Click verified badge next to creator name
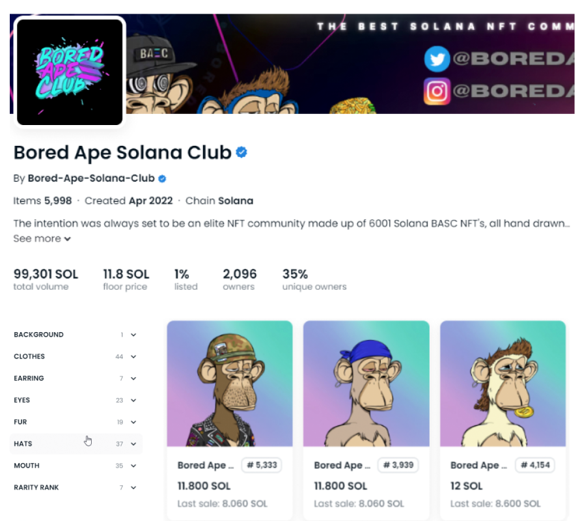This screenshot has height=521, width=580. tap(162, 178)
